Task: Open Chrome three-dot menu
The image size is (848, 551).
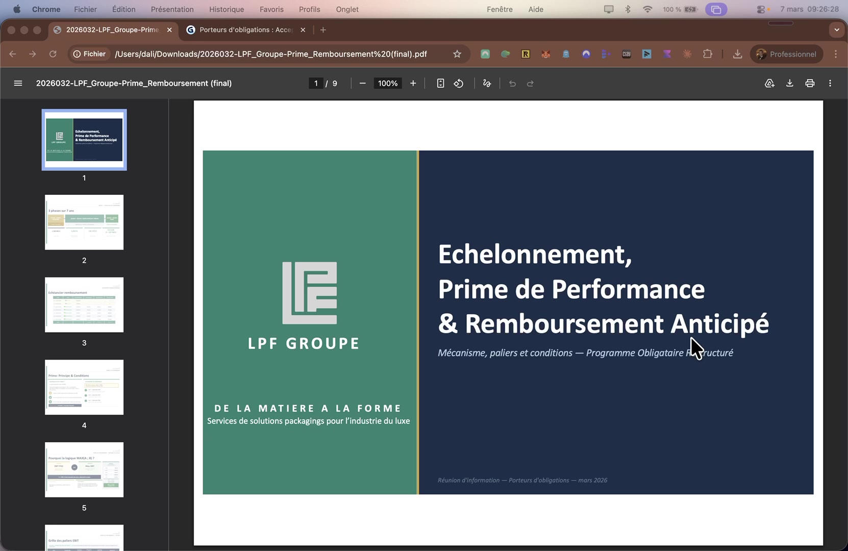Action: 836,54
